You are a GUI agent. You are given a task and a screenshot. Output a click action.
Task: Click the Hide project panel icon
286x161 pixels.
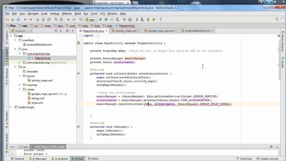[73, 31]
